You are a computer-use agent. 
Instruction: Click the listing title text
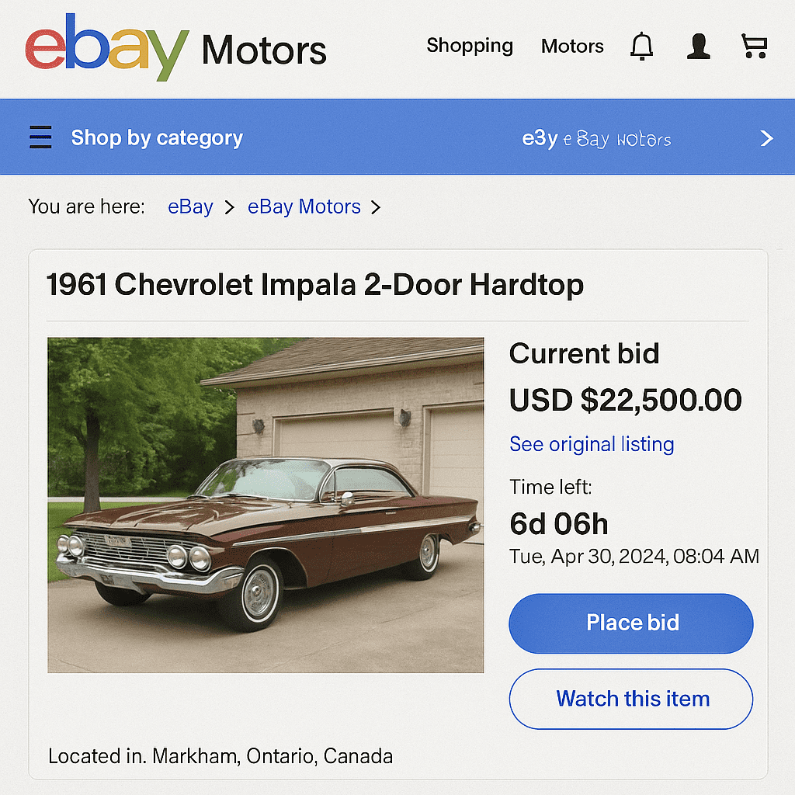tap(315, 285)
